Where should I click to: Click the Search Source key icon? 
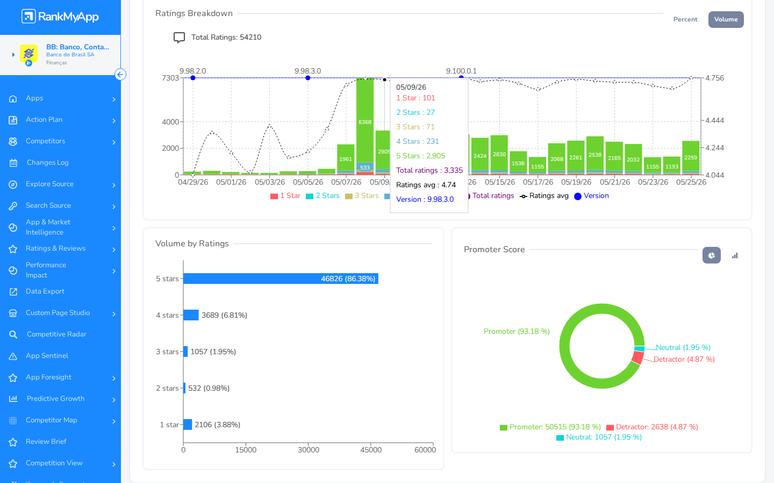coord(13,206)
